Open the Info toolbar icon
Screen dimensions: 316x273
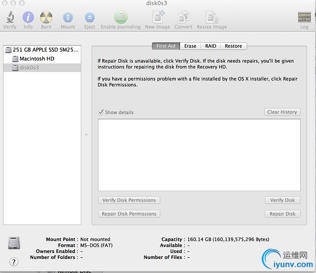coord(28,17)
